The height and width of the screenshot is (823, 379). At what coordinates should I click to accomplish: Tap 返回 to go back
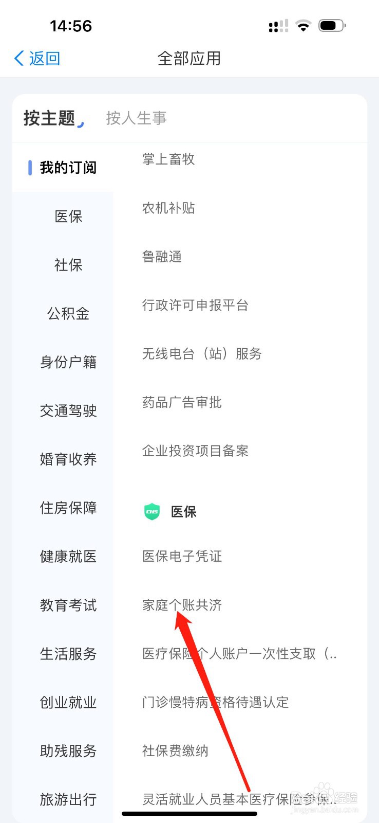coord(44,58)
